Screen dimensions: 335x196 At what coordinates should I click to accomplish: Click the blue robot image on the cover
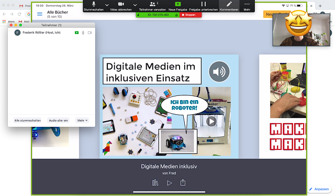[x=178, y=141]
